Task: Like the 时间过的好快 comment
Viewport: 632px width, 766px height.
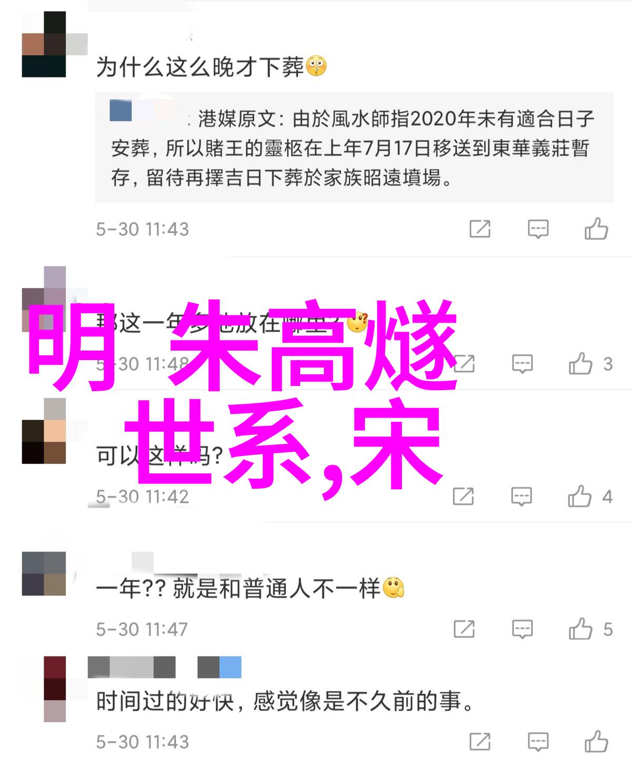Action: tap(596, 741)
